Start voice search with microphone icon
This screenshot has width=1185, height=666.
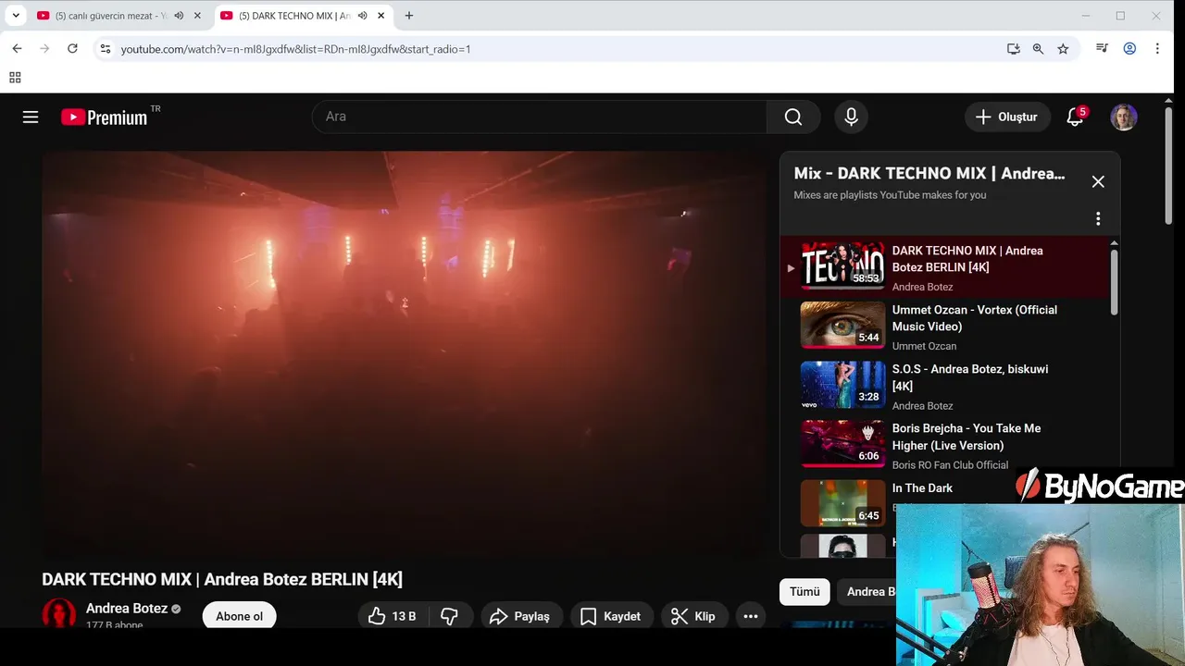tap(851, 117)
